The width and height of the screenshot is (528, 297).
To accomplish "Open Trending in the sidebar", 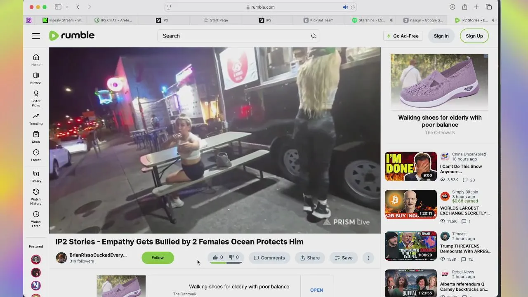I will pos(36,119).
